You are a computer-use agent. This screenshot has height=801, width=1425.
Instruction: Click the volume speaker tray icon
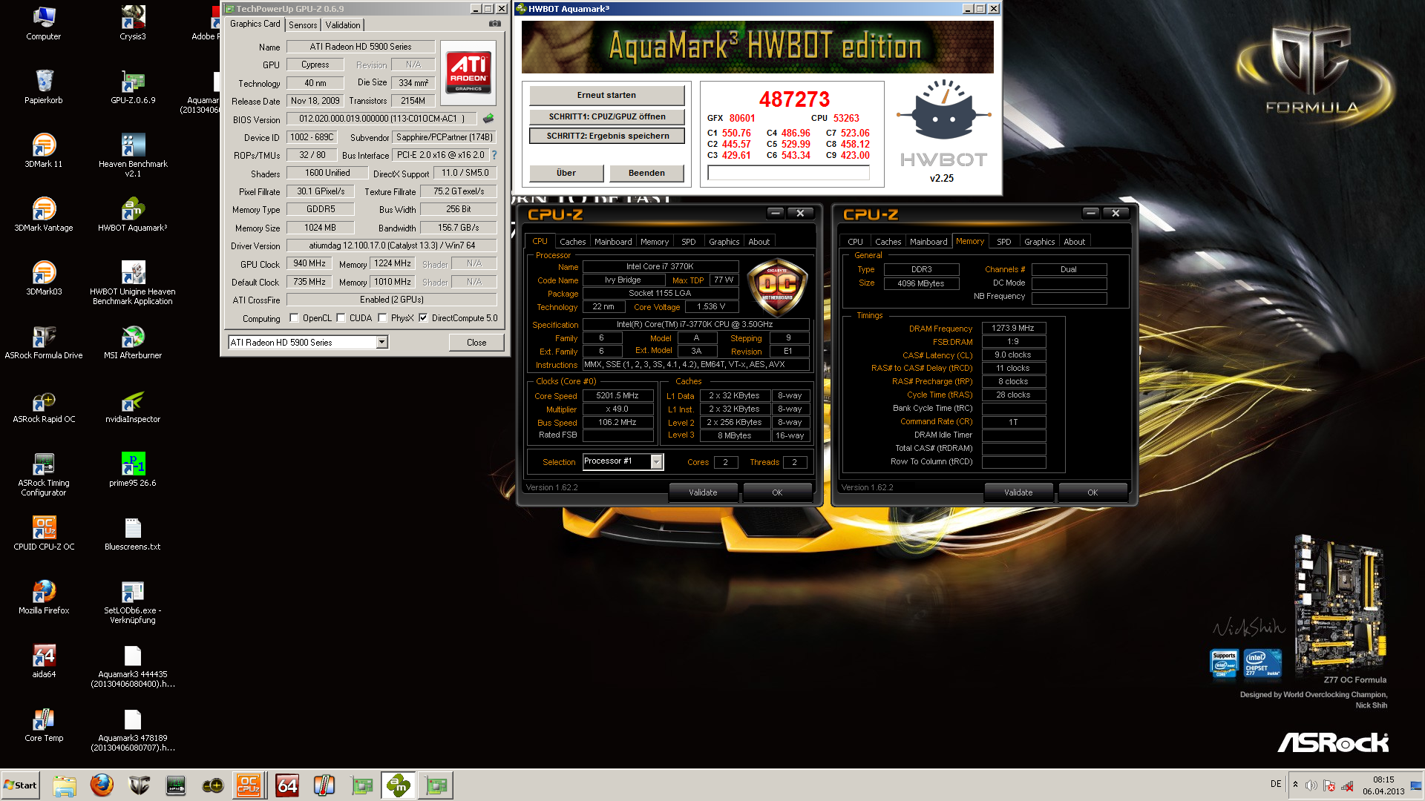click(1311, 785)
